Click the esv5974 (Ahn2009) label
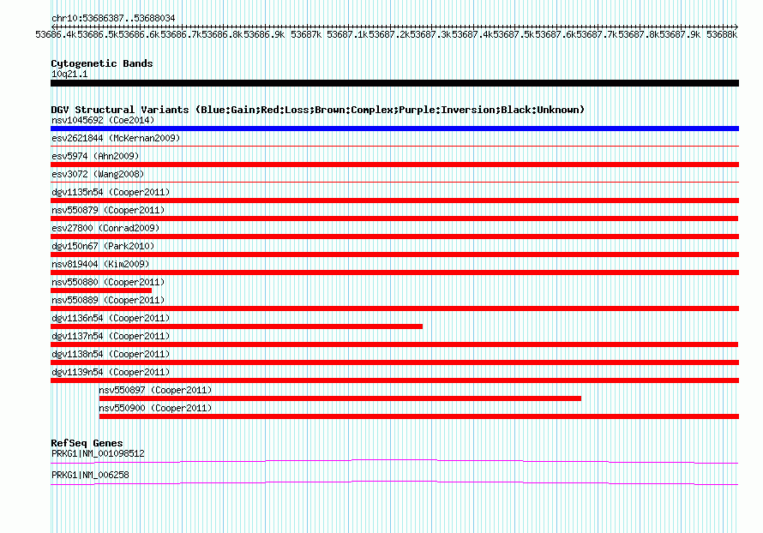Screen dimensions: 763x533 click(x=95, y=156)
